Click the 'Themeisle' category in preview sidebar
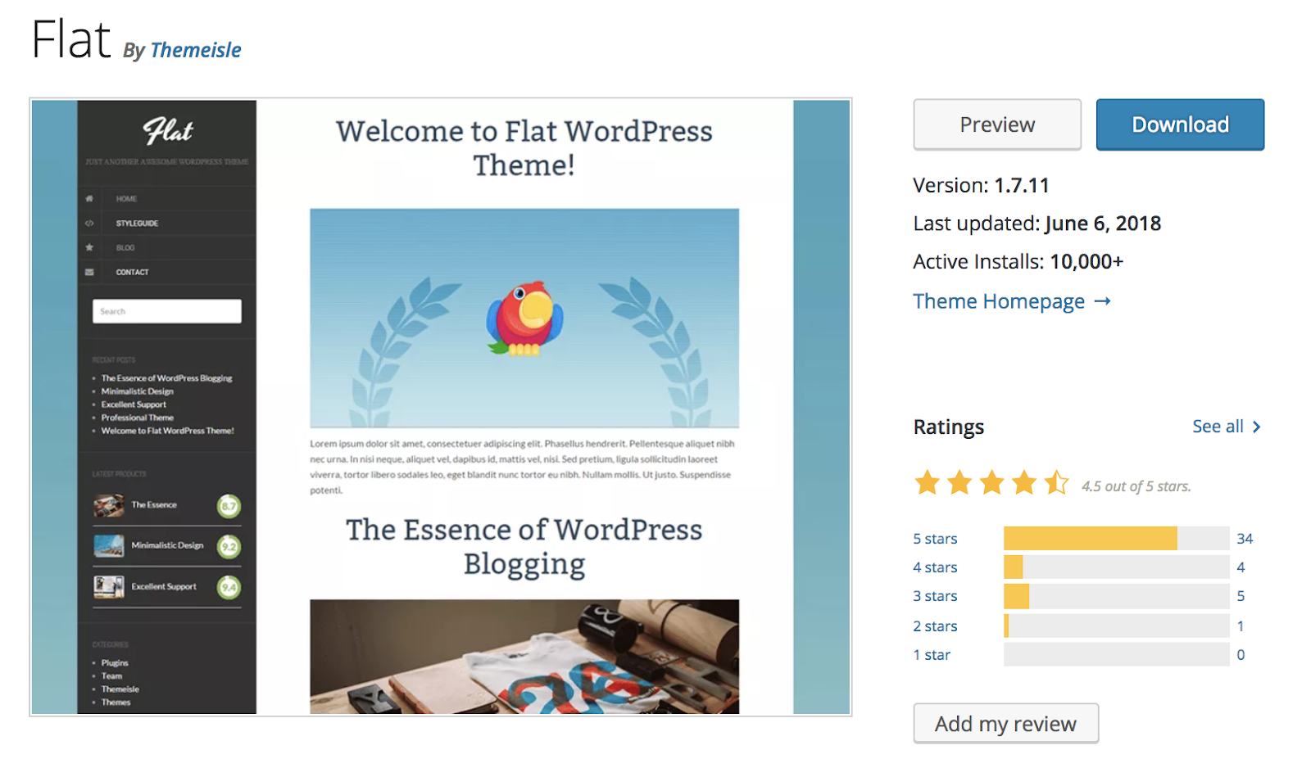 coord(120,689)
